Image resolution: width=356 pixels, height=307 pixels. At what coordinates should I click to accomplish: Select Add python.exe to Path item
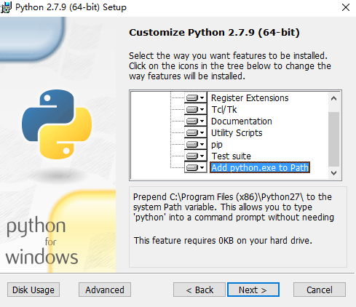[x=260, y=167]
